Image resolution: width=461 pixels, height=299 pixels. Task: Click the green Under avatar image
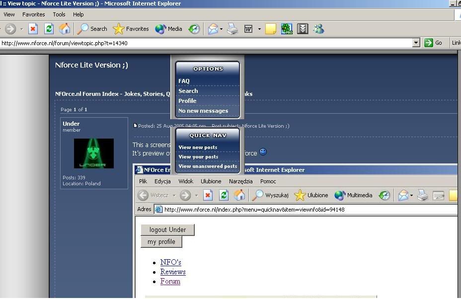click(x=94, y=153)
